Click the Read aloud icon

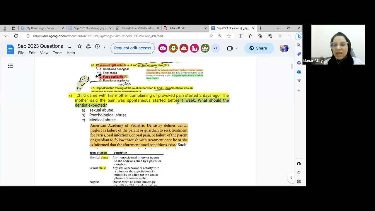coord(211,36)
